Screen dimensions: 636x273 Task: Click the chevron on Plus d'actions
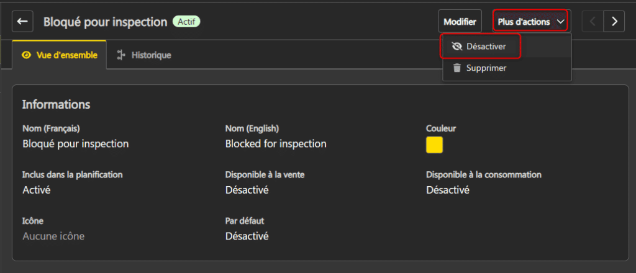pyautogui.click(x=560, y=22)
